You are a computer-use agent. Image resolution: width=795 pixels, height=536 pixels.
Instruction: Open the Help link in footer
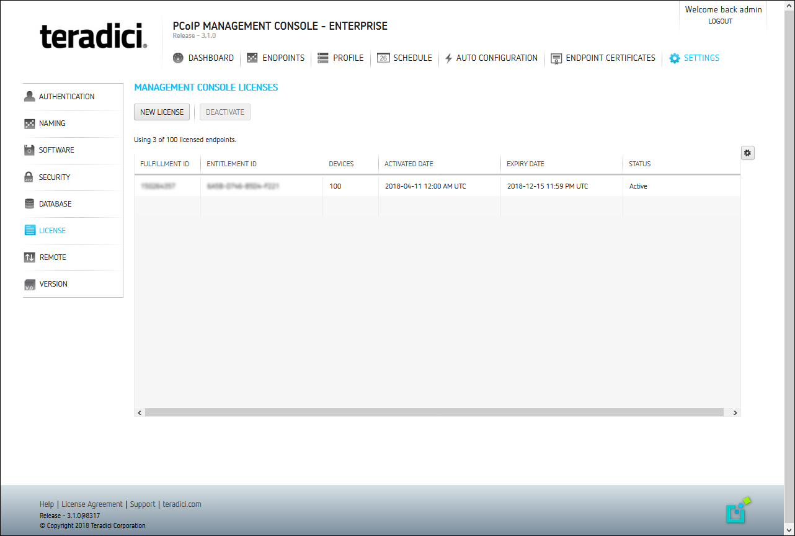(47, 504)
